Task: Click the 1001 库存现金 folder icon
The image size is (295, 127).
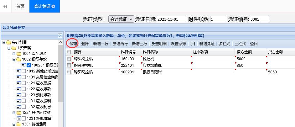Action: [x=19, y=54]
